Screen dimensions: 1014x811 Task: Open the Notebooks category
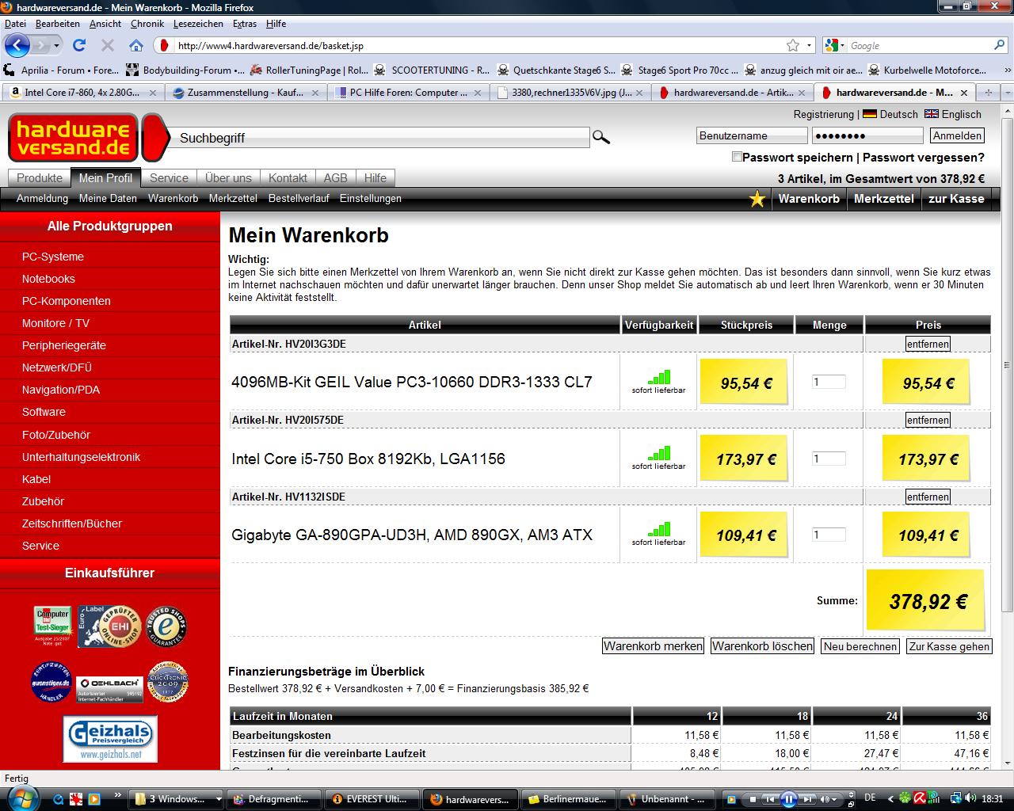coord(48,279)
